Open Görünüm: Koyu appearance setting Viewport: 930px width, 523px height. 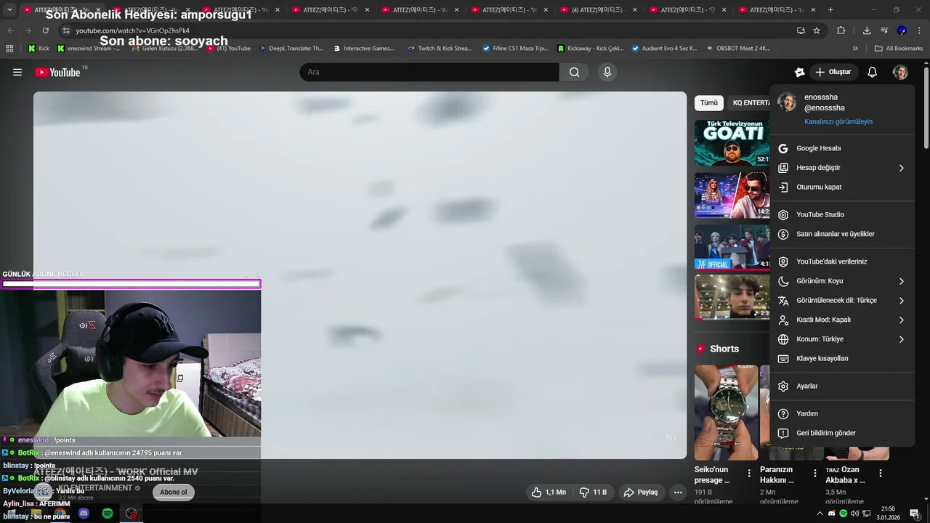click(841, 281)
